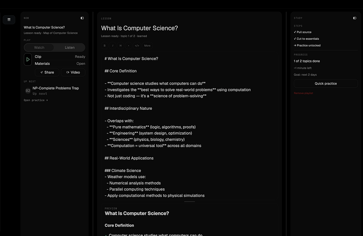Click the red Remove playlist link
This screenshot has width=363, height=236.
[303, 93]
